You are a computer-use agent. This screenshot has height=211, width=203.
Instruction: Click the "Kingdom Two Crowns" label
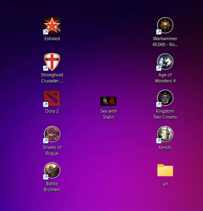pyautogui.click(x=165, y=114)
